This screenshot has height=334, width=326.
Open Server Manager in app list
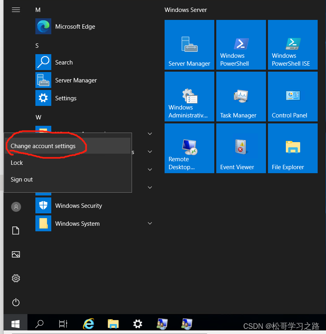pos(94,80)
